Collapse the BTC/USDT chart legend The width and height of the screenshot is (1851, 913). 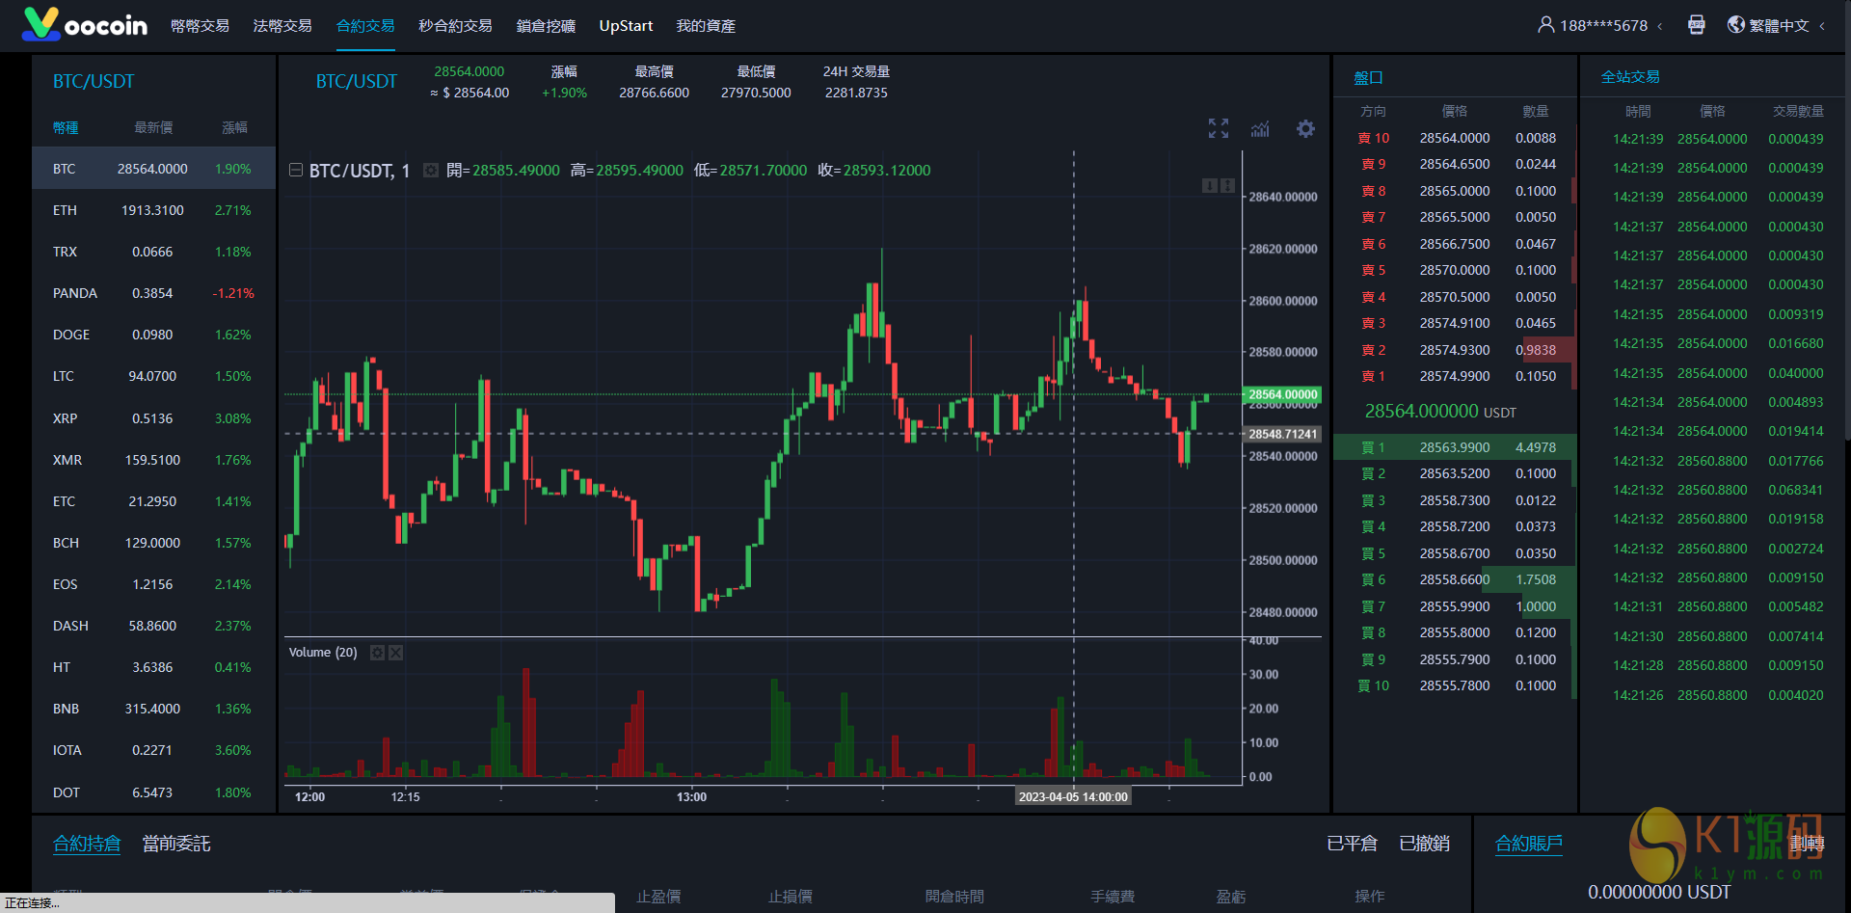296,171
